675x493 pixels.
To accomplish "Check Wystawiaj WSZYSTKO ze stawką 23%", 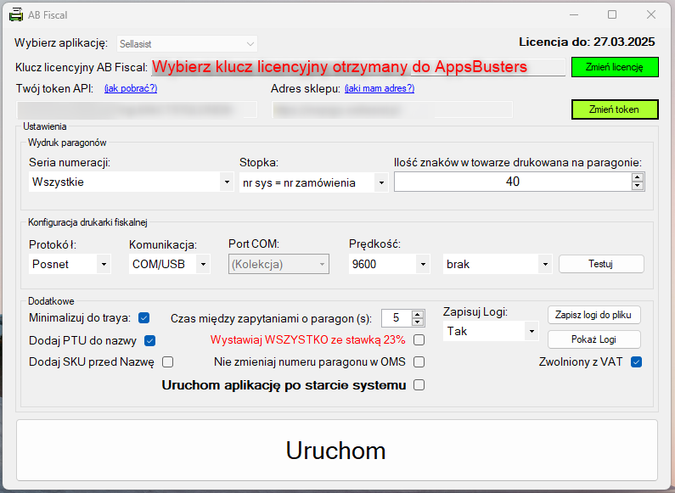I will coord(419,340).
